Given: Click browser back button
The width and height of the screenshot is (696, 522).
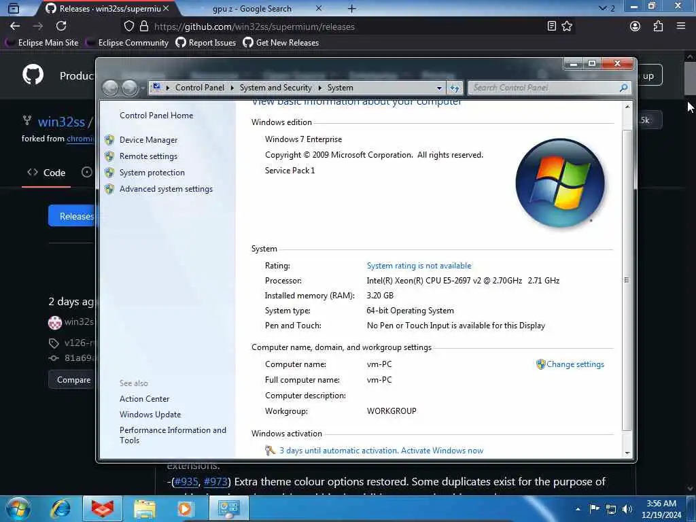Looking at the screenshot, I should pos(15,27).
